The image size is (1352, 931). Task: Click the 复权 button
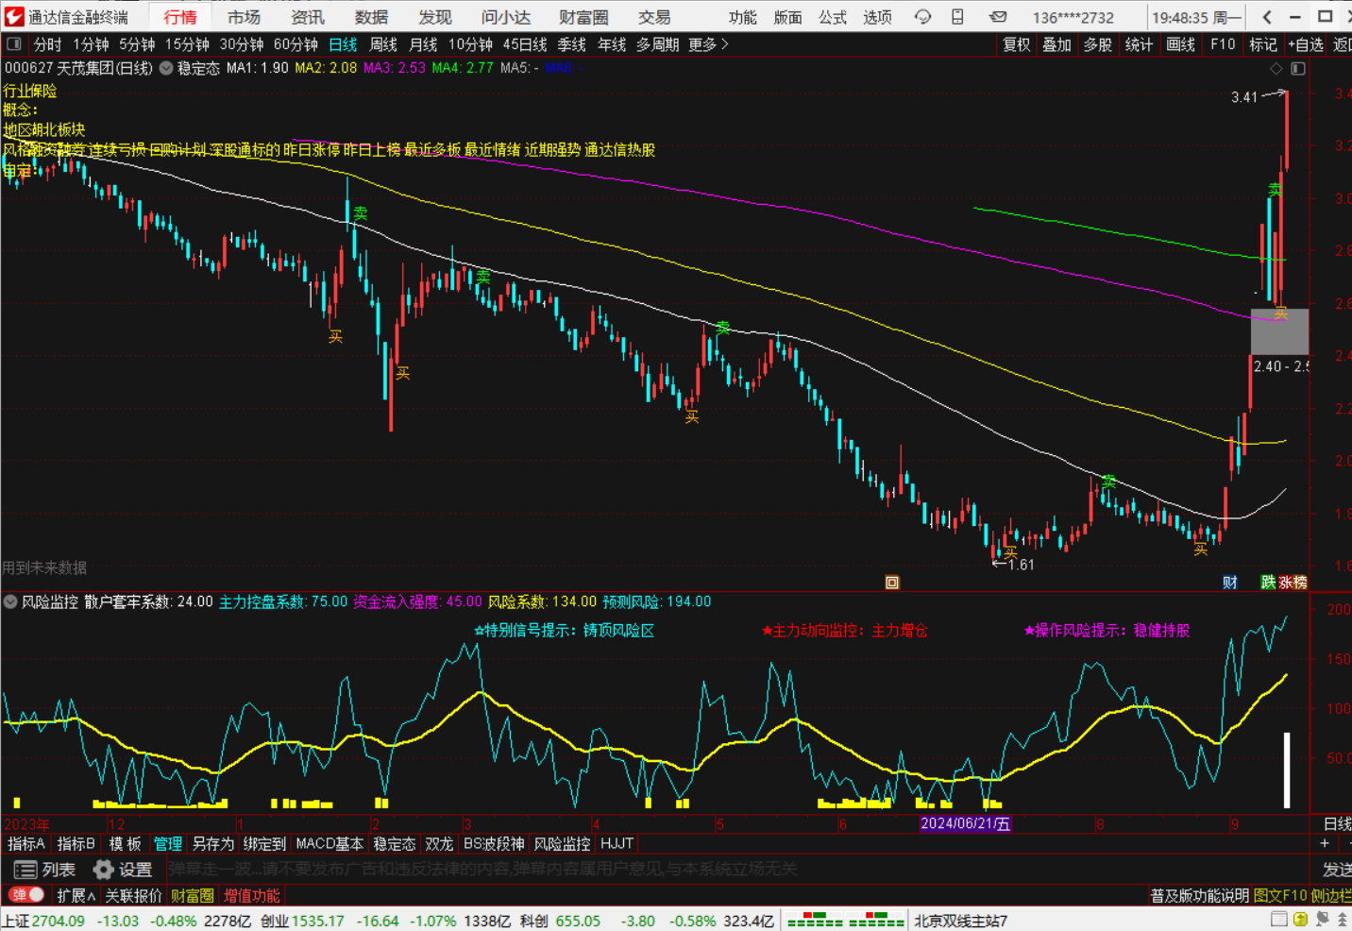(1017, 44)
